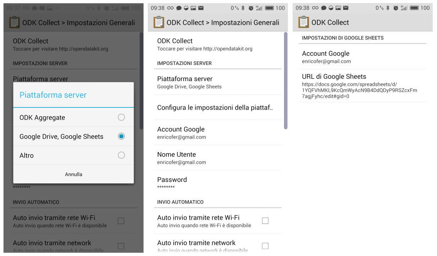
Task: Tap battery icon in Impostazioni Generali 09:38 status bar
Action: (269, 8)
